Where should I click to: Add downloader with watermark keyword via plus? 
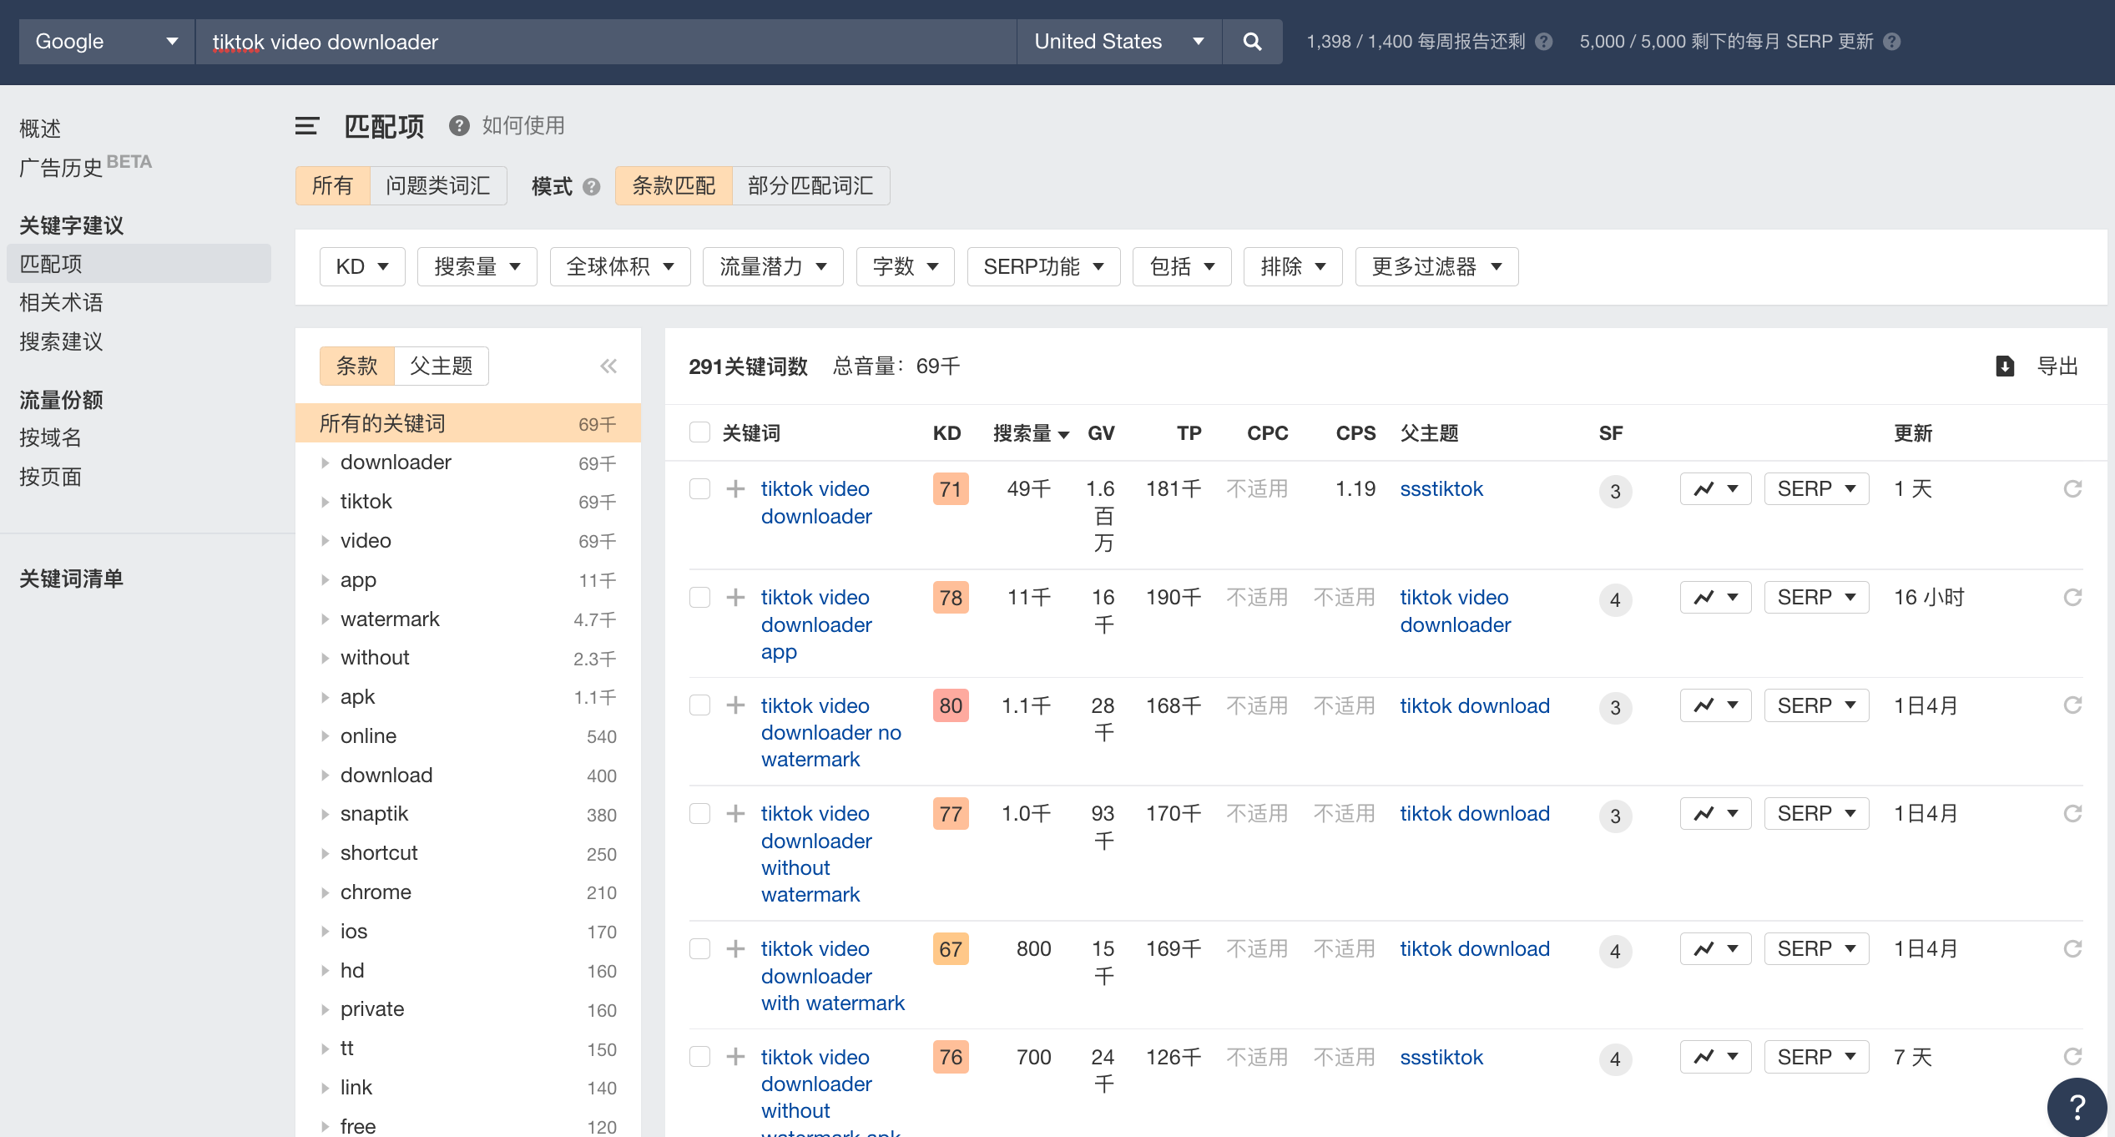(x=735, y=949)
